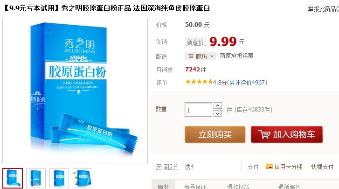Select the second product thumbnail
Viewport: 339px width, 189px height.
[x=36, y=178]
